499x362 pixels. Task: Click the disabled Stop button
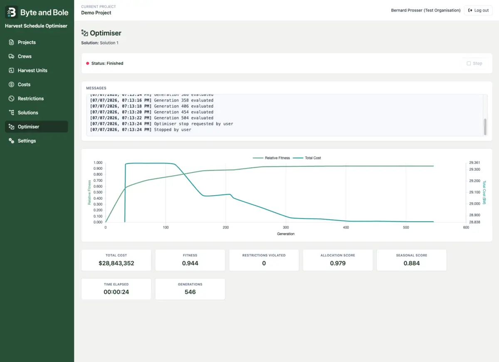coord(474,64)
